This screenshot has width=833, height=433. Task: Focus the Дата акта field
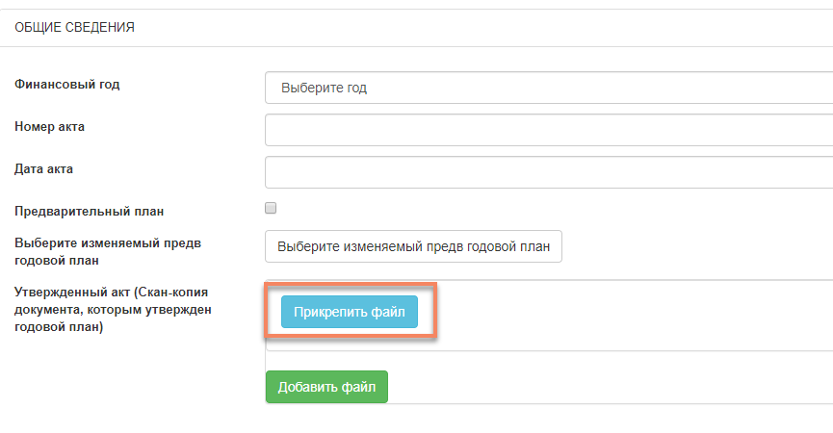click(x=549, y=172)
